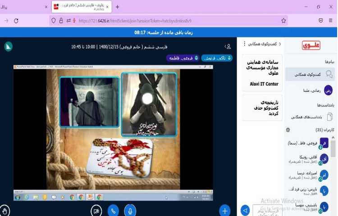
Task: Toggle the webcam sharing button
Action: (x=96, y=211)
